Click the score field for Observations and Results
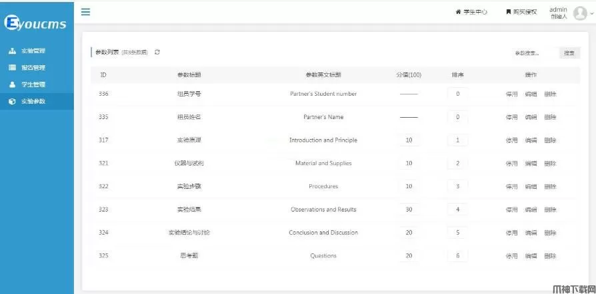The image size is (596, 294). (409, 210)
